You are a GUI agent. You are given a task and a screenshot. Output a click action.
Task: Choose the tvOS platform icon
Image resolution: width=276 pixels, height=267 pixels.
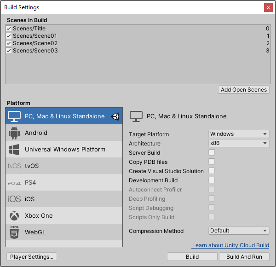point(14,166)
